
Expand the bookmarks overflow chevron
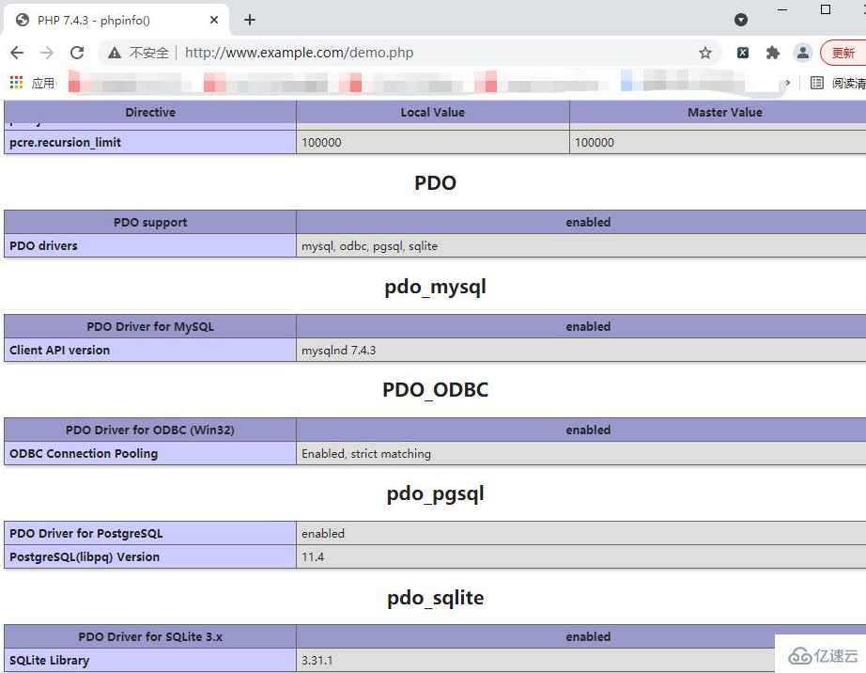coord(787,83)
